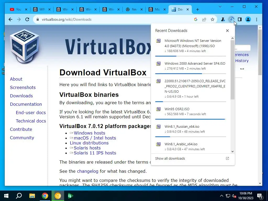Click Linux distributions link
This screenshot has height=201, width=268.
coord(89,143)
